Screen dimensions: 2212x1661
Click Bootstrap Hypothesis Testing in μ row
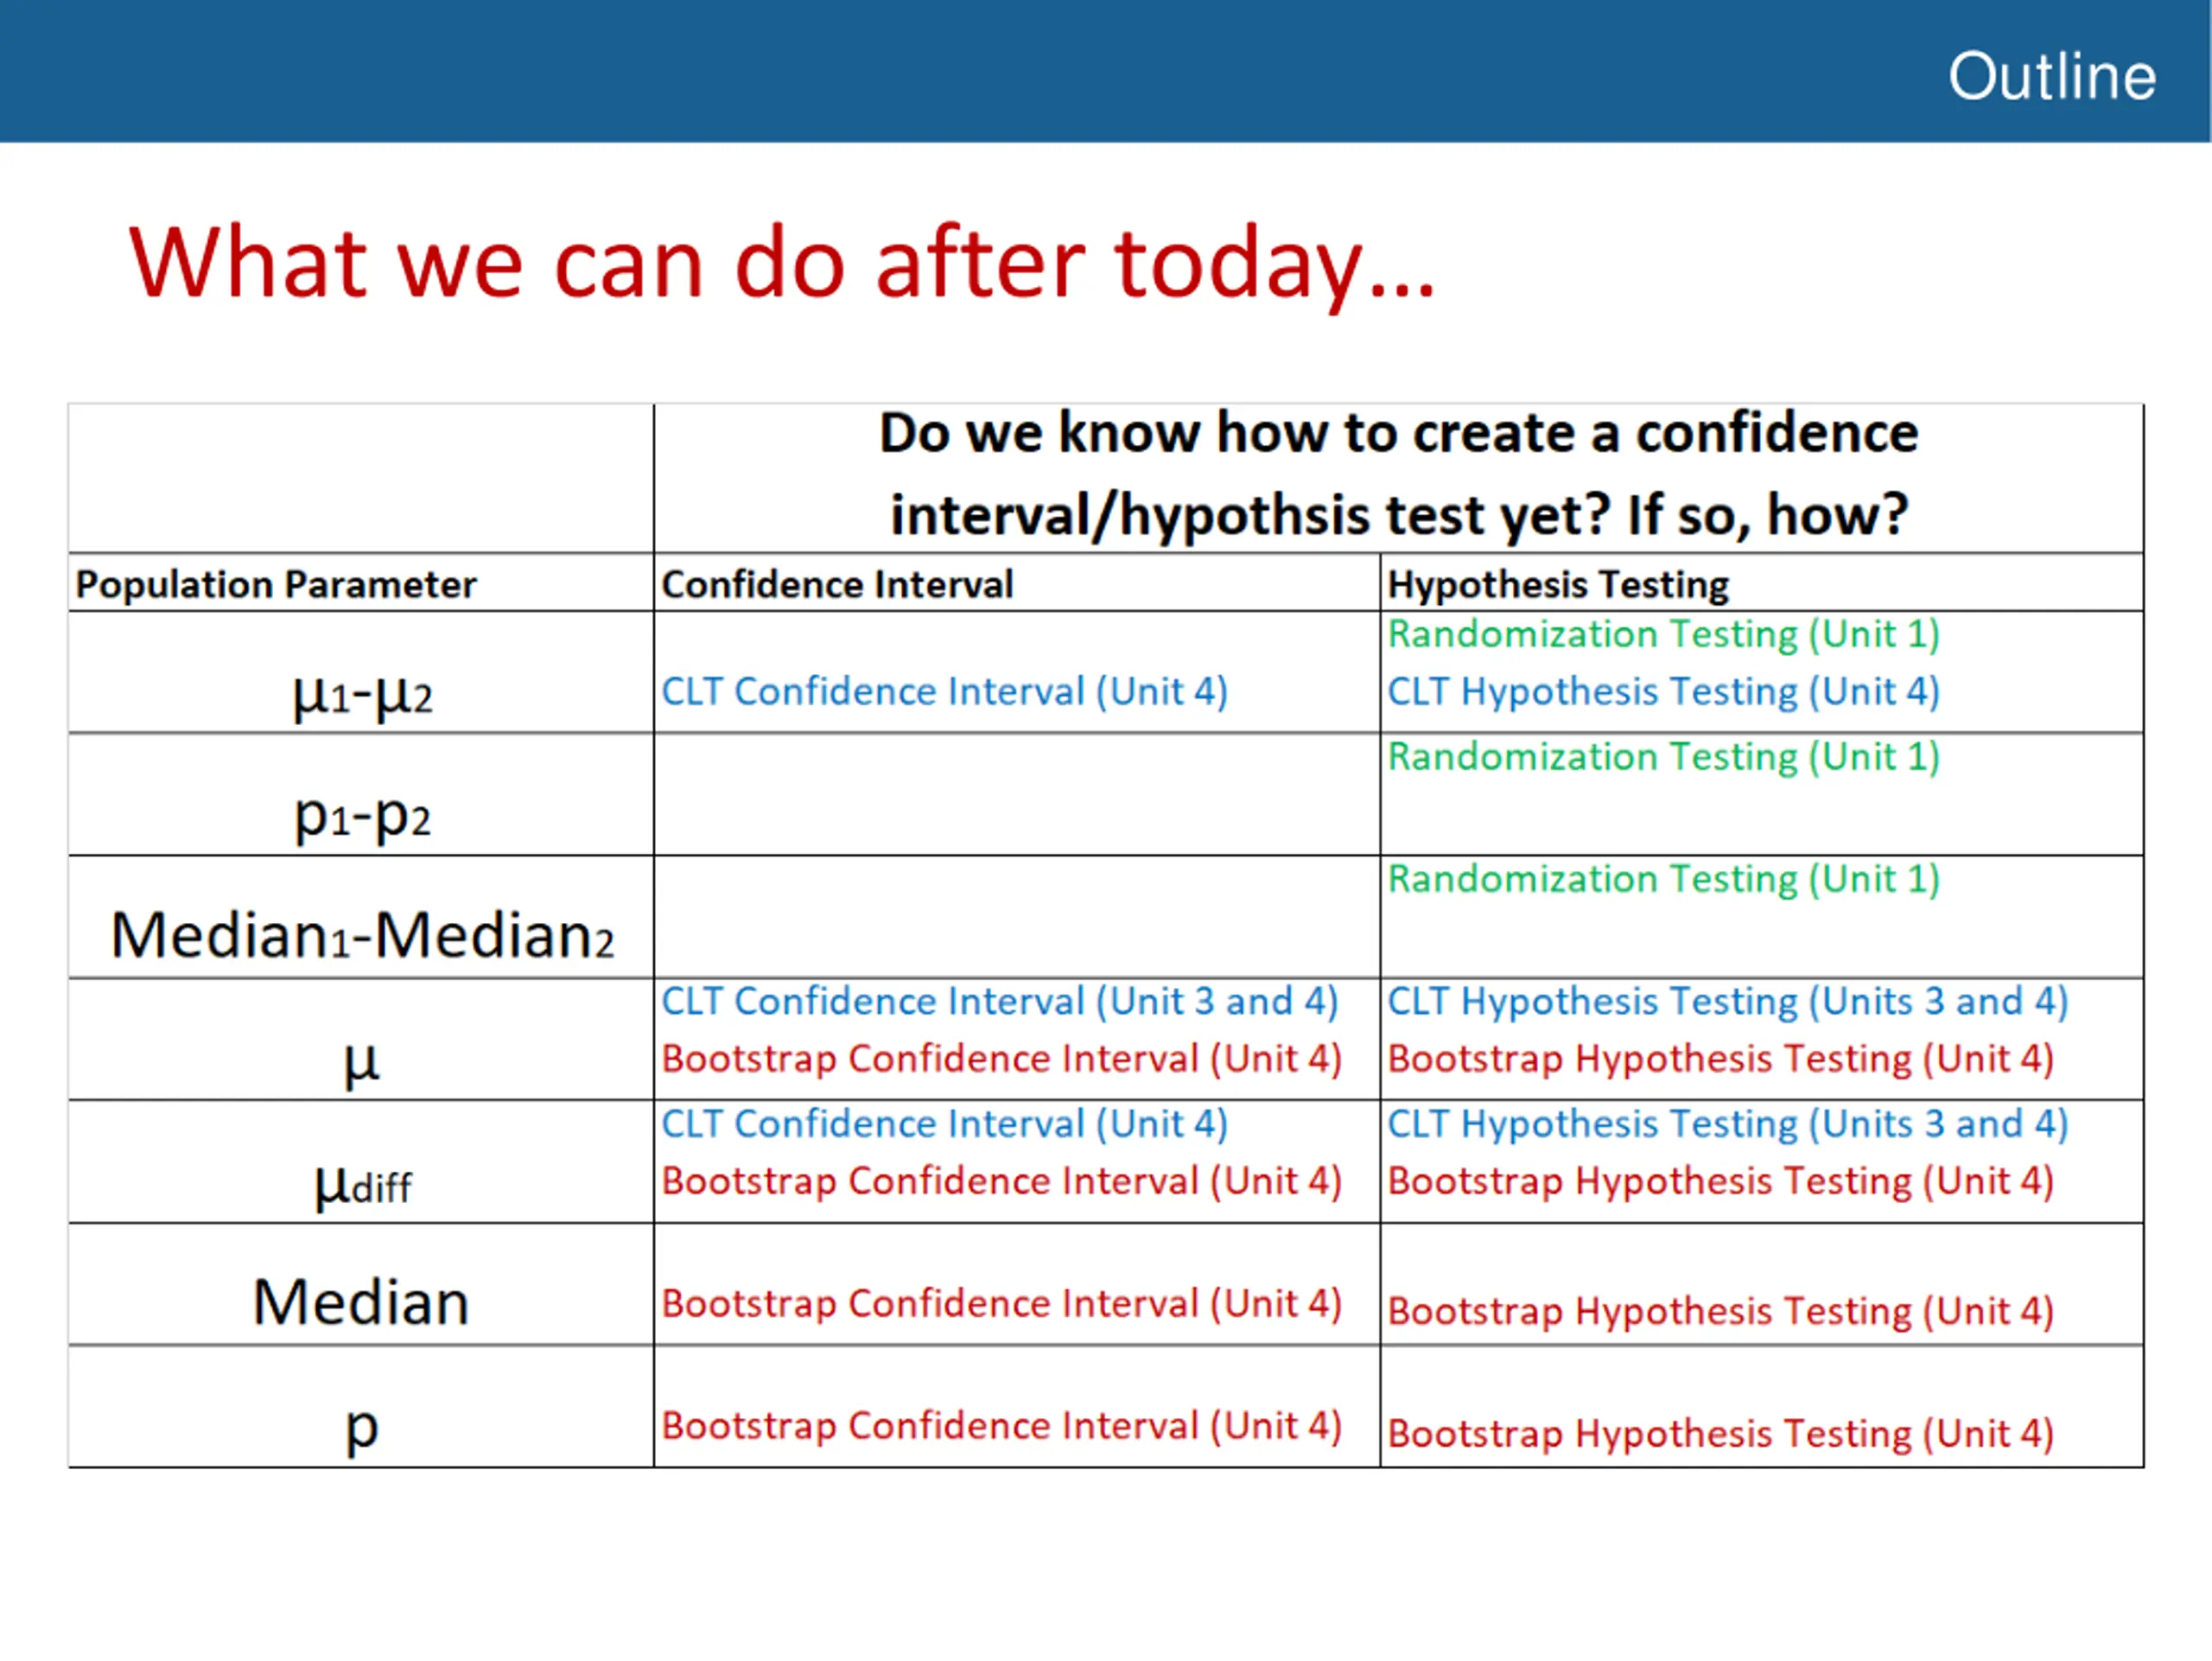pos(1721,1059)
